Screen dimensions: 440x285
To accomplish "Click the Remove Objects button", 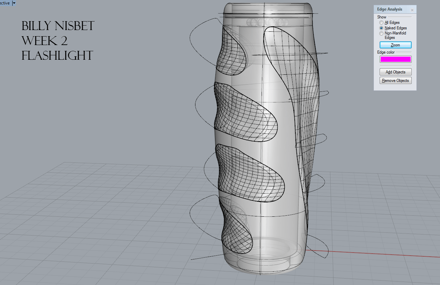I will (395, 81).
